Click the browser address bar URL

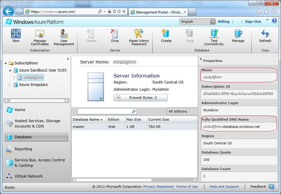pyautogui.click(x=53, y=12)
